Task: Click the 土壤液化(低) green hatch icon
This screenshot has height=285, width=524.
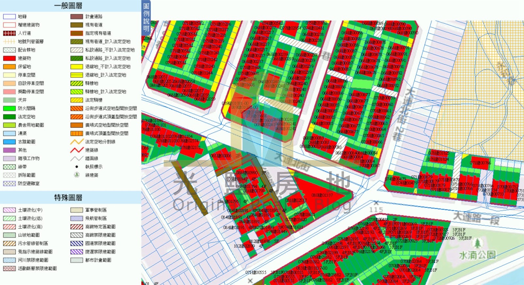Action: (9, 218)
